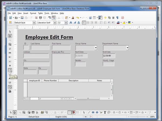Open More Controls in left sidebar

[x=10, y=83]
